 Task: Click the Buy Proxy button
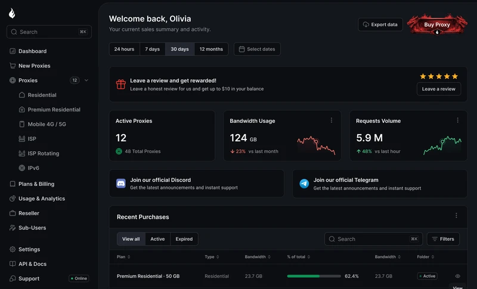coord(437,24)
